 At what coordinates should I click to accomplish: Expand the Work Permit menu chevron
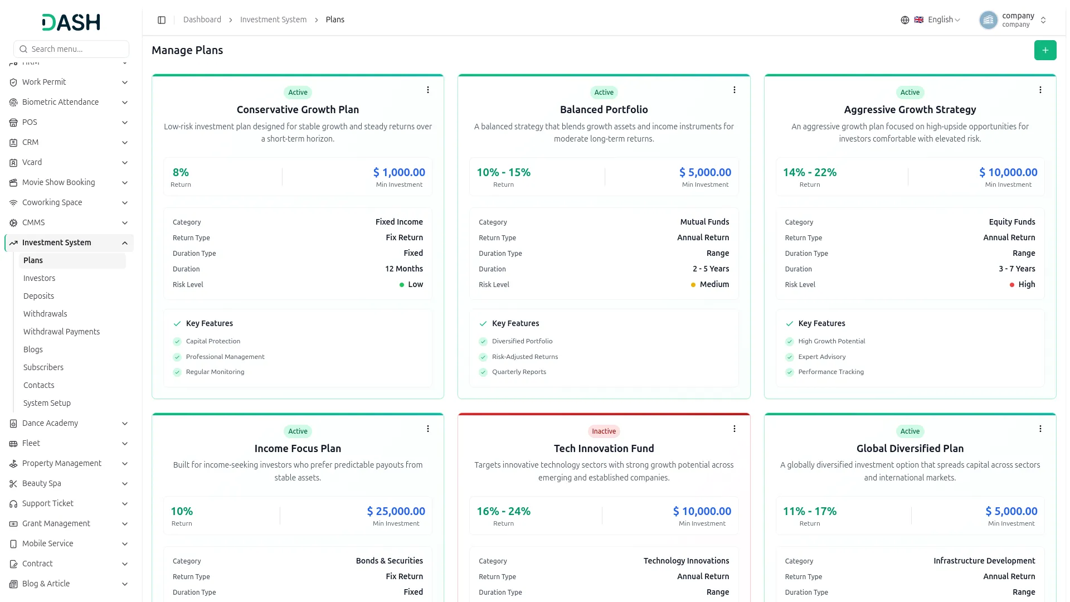[125, 82]
